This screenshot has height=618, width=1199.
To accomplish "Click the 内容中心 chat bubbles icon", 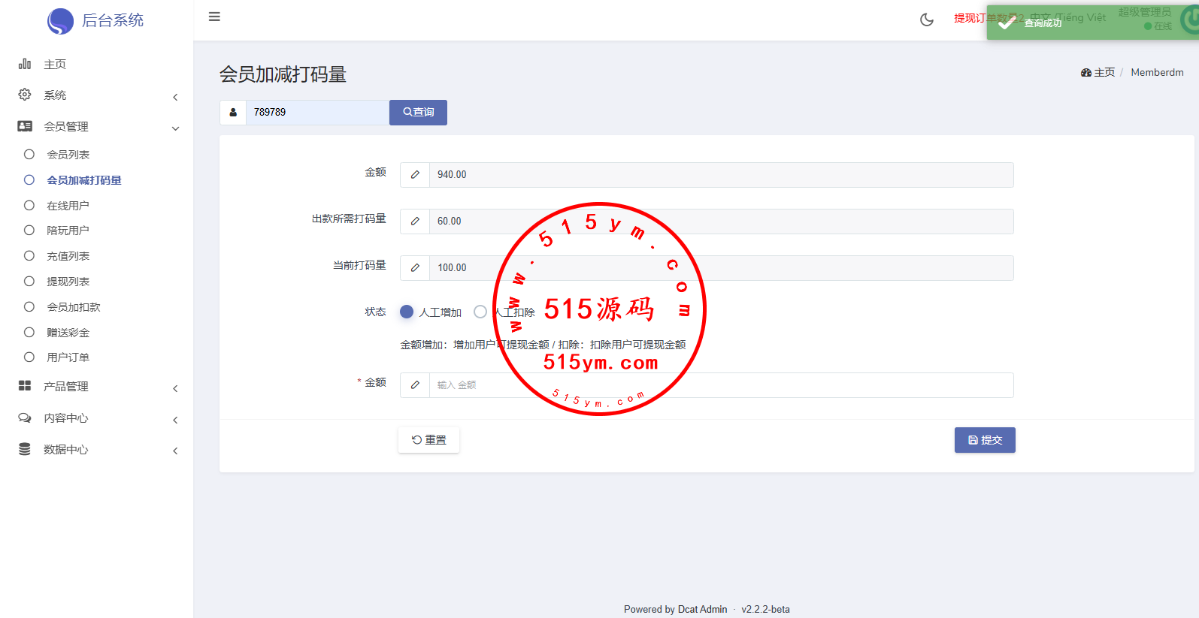I will click(x=25, y=418).
